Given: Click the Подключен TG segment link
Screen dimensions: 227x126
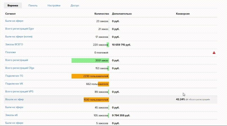Looking at the screenshot, I should click(x=14, y=76).
